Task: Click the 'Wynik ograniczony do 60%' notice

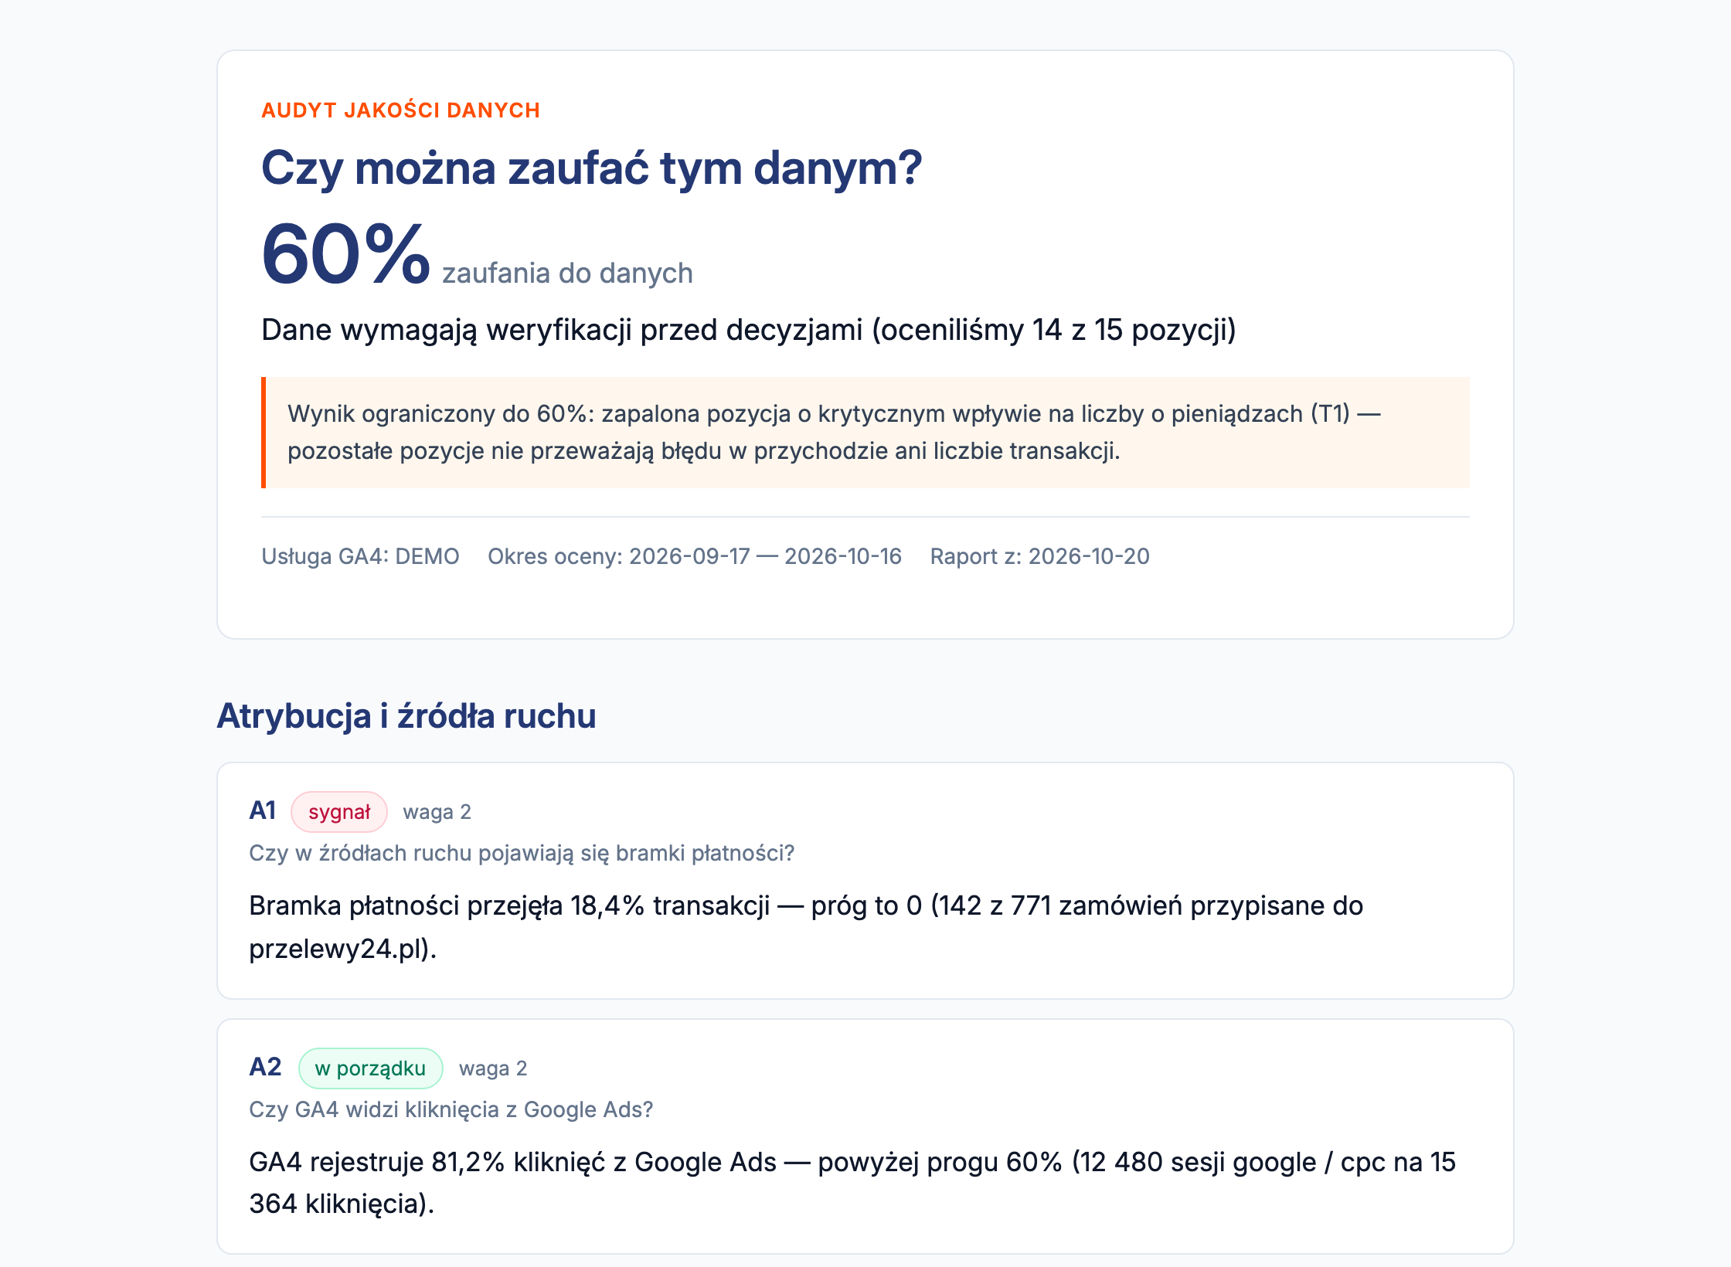Action: (865, 433)
